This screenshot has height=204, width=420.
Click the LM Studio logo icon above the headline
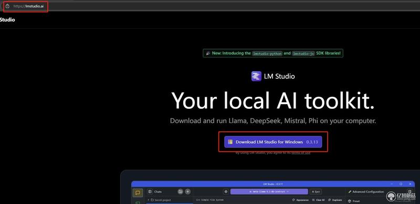256,76
